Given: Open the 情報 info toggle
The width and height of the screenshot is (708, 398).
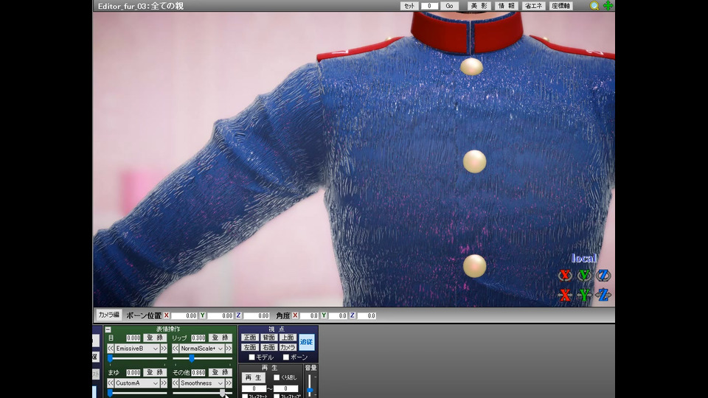Looking at the screenshot, I should tap(506, 6).
